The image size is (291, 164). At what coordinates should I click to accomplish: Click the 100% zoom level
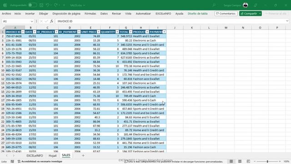286,161
